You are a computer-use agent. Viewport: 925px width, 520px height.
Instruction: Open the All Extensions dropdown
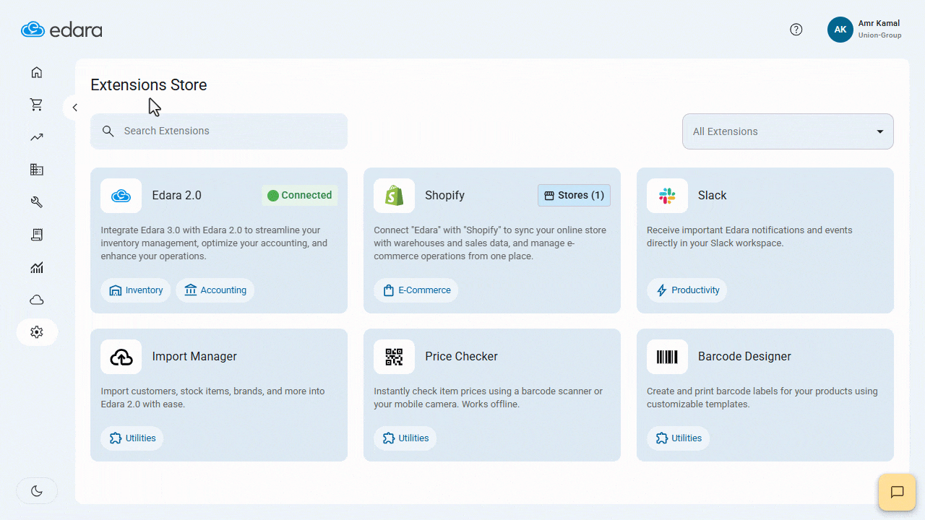788,131
